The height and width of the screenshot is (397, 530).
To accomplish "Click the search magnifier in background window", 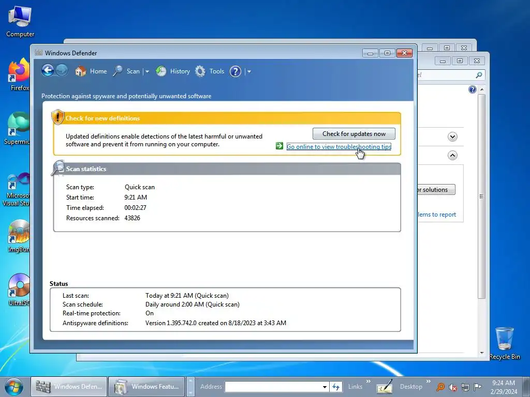I will (479, 75).
